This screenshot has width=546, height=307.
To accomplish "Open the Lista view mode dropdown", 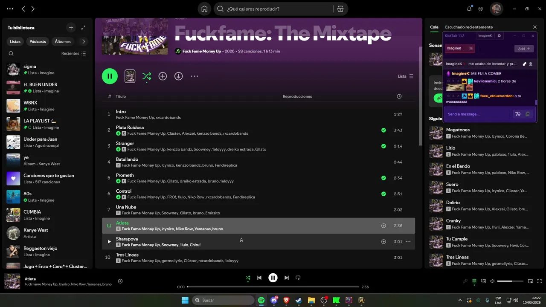I will pyautogui.click(x=405, y=76).
